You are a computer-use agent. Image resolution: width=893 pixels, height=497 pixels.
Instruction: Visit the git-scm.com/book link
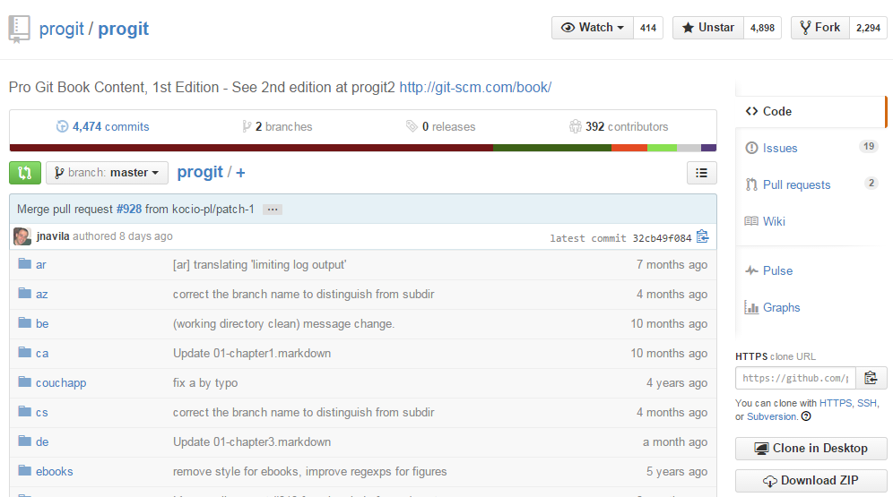pyautogui.click(x=475, y=87)
